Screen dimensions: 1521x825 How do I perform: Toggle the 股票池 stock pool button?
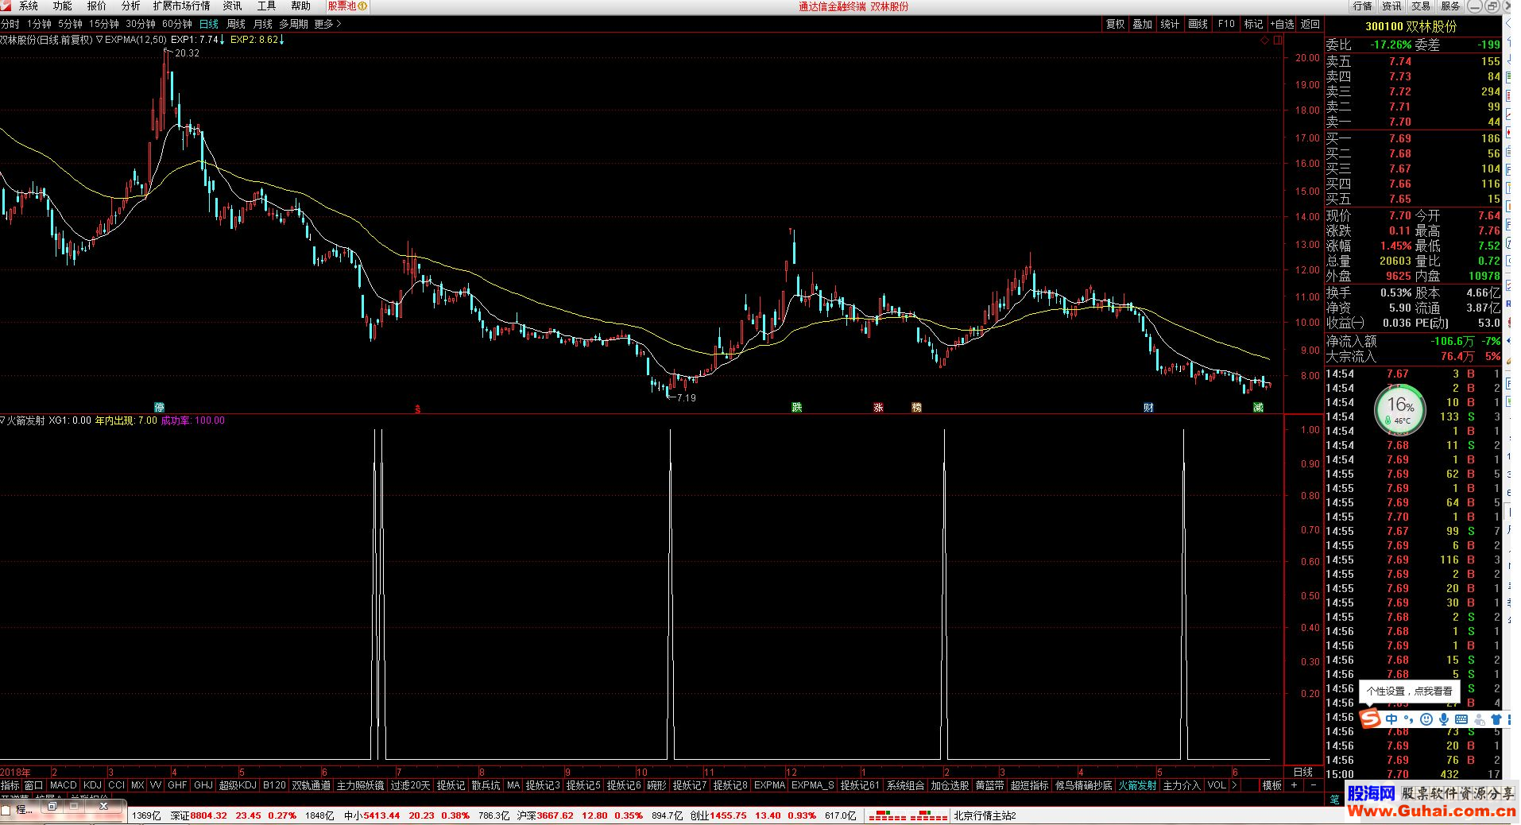coord(347,6)
